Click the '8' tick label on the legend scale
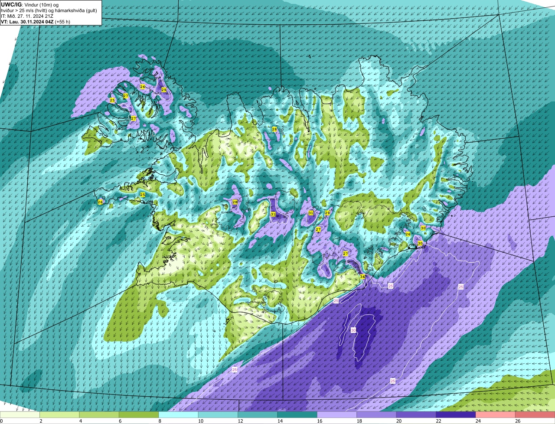Screen dimensions: 555x424 (x=160, y=421)
